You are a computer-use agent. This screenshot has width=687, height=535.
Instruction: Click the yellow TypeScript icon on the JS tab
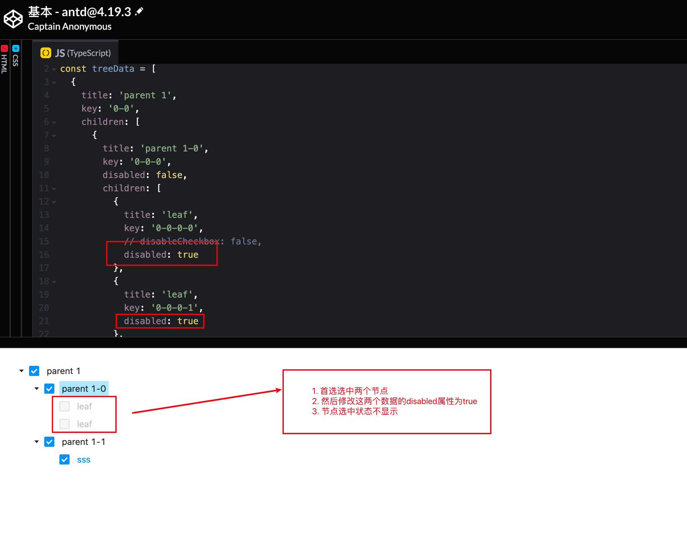point(46,53)
